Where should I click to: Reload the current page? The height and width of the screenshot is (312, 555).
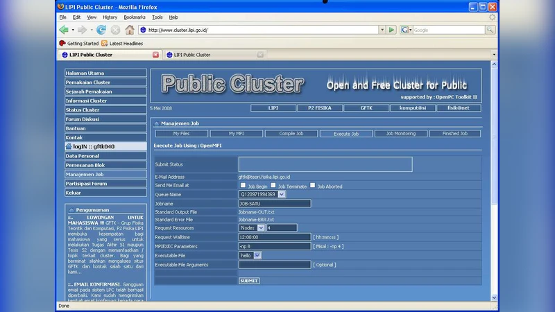point(101,30)
